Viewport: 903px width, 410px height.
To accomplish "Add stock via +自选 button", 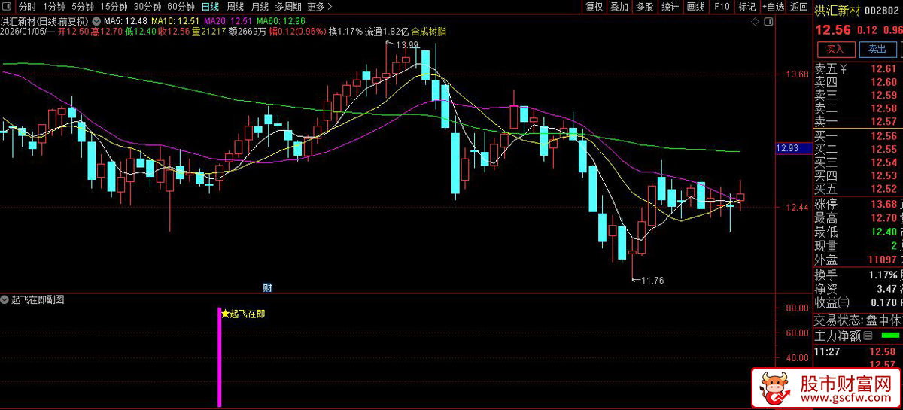I will [772, 6].
